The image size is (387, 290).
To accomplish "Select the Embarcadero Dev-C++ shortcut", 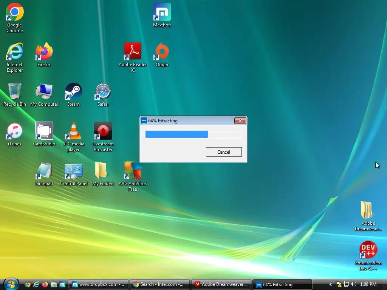I will pyautogui.click(x=368, y=256).
